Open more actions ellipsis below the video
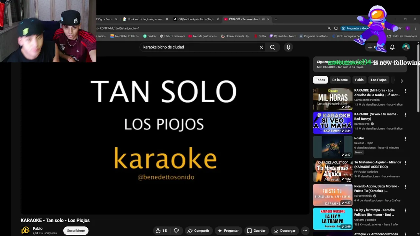Screen dimensions: 420x236 click(x=305, y=231)
